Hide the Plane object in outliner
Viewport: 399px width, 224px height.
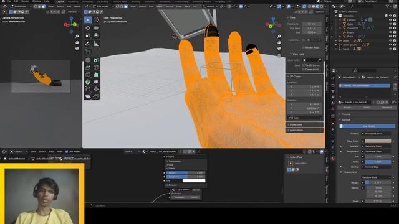coord(390,36)
